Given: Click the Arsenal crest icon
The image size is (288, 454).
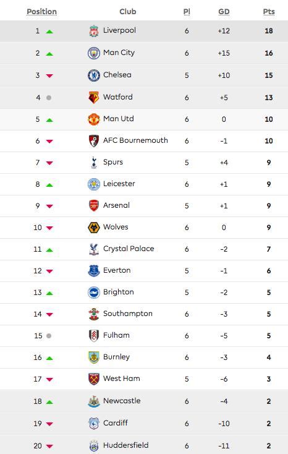Looking at the screenshot, I should 94,206.
